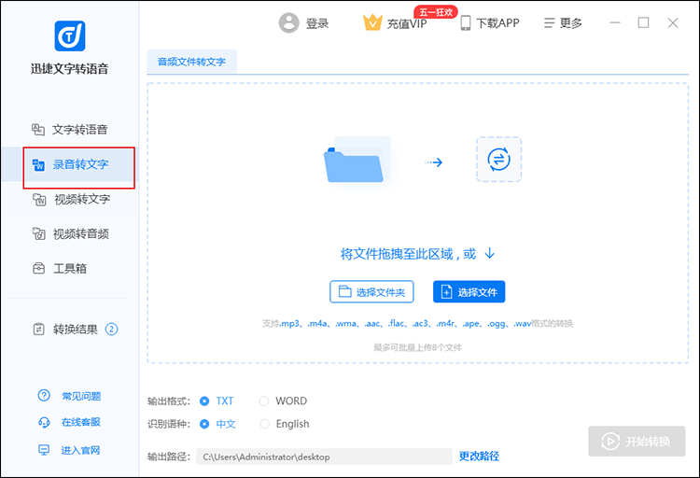700x478 pixels.
Task: Click the 视频转音频 sidebar icon
Action: pyautogui.click(x=39, y=233)
